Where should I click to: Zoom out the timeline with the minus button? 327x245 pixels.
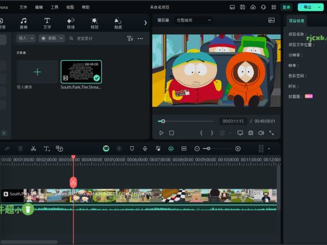click(x=197, y=149)
